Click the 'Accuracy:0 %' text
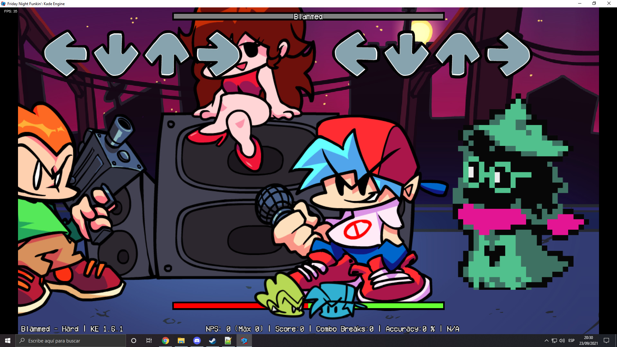Viewport: 617px width, 347px height. pos(410,329)
